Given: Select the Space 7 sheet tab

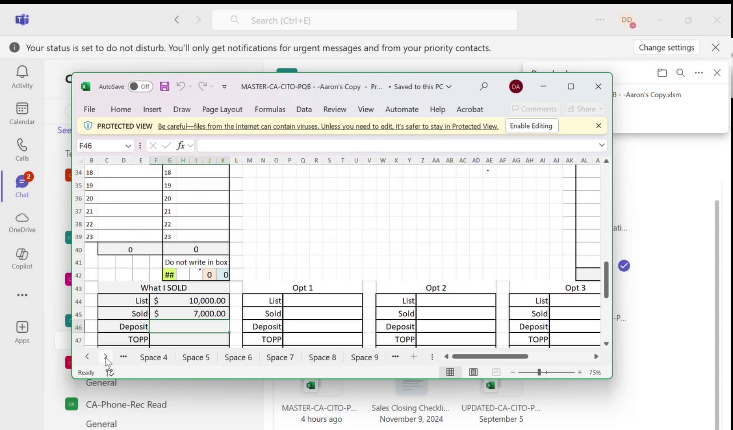Looking at the screenshot, I should pyautogui.click(x=280, y=357).
